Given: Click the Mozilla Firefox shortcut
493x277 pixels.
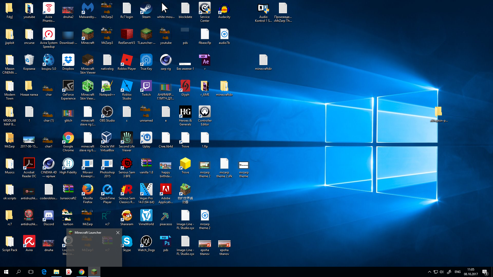Looking at the screenshot, I should [x=88, y=190].
